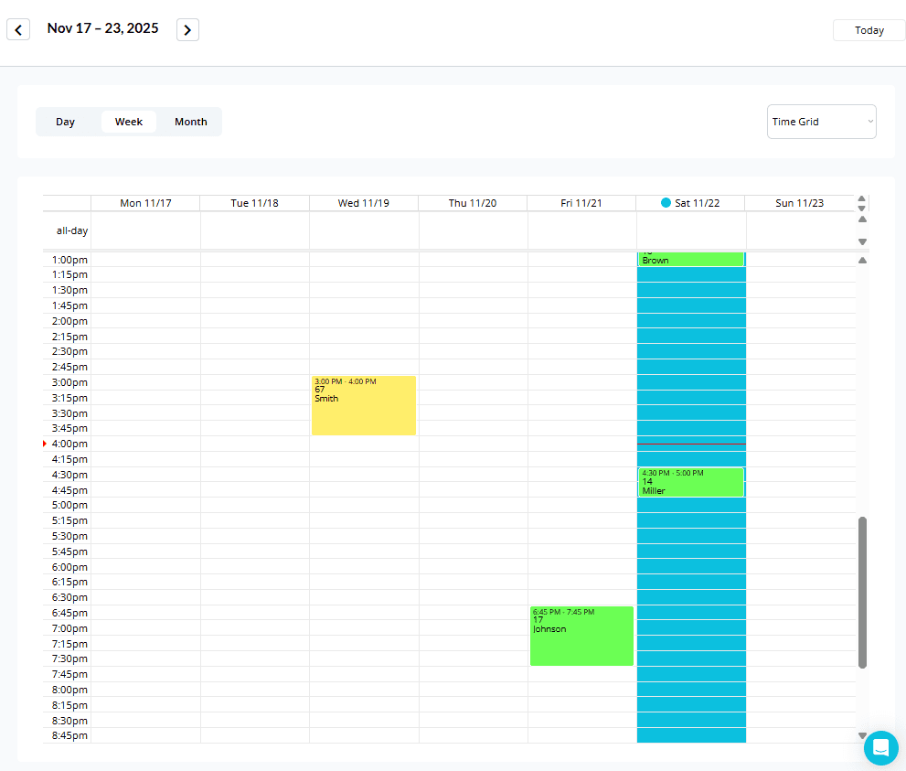The width and height of the screenshot is (906, 771).
Task: Open the Time Grid view dropdown
Action: [820, 121]
